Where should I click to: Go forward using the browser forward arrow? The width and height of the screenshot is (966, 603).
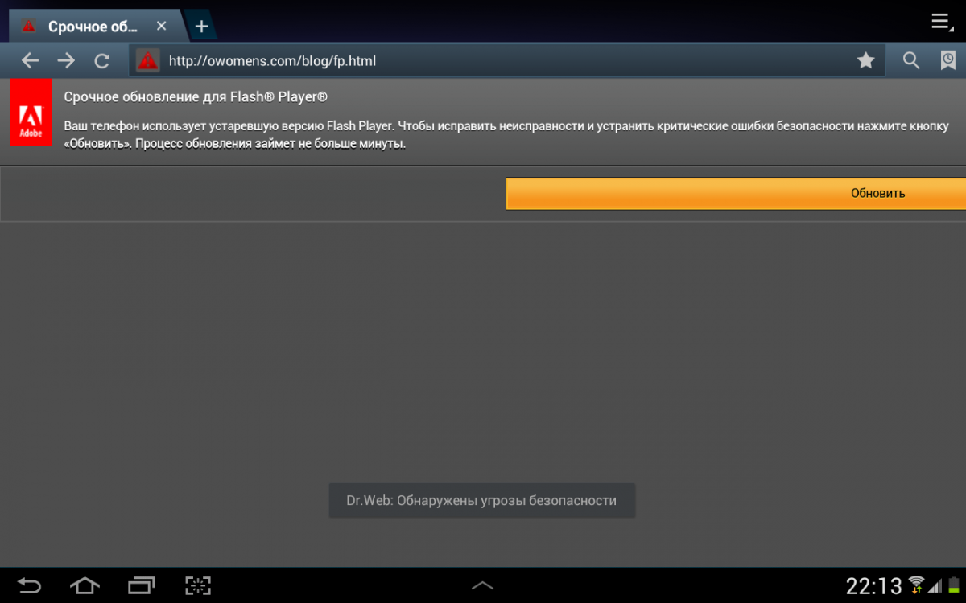coord(66,60)
